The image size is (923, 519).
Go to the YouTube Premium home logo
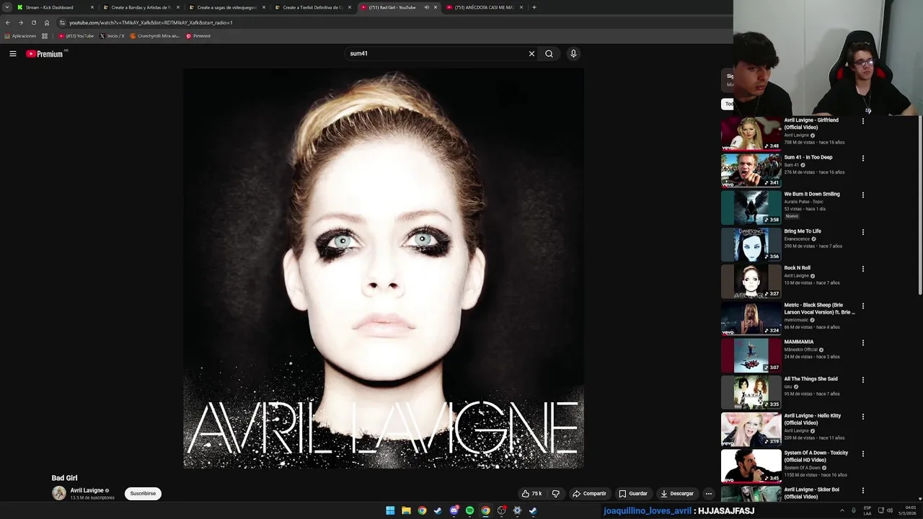pos(46,53)
